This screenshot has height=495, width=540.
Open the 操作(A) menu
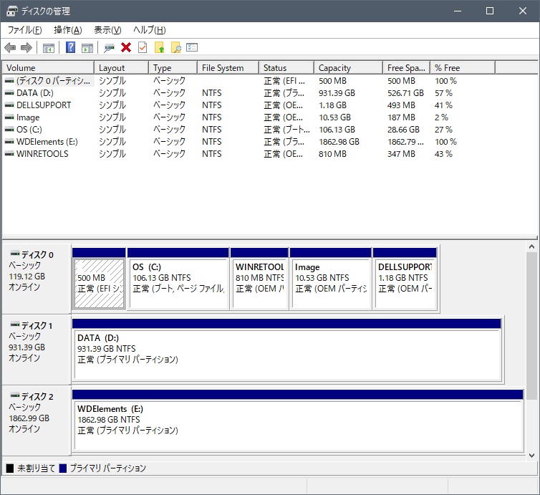click(68, 30)
